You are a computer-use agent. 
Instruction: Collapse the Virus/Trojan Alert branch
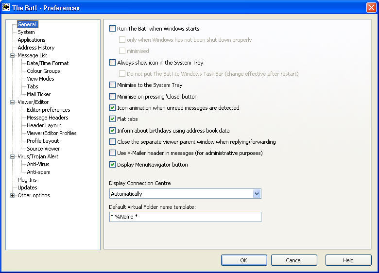coord(12,156)
